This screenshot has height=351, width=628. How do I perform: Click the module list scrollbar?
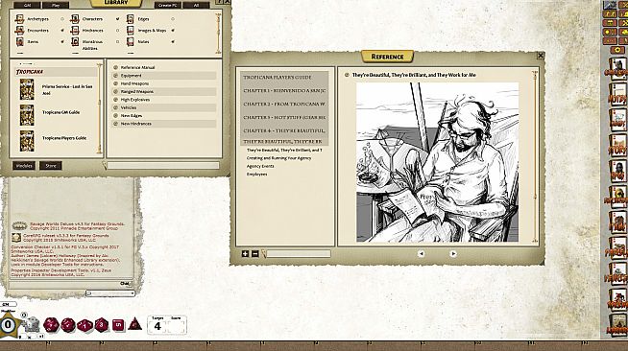[x=100, y=108]
